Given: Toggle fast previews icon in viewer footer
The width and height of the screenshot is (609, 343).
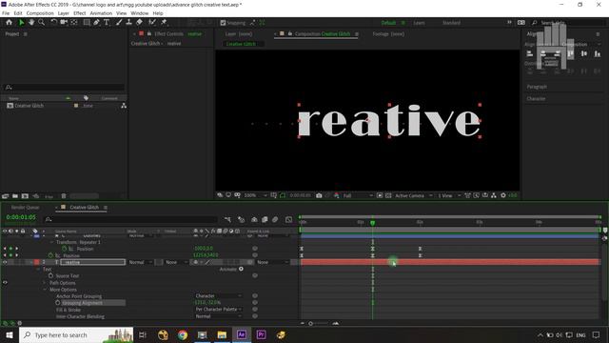Looking at the screenshot, I should tap(476, 195).
